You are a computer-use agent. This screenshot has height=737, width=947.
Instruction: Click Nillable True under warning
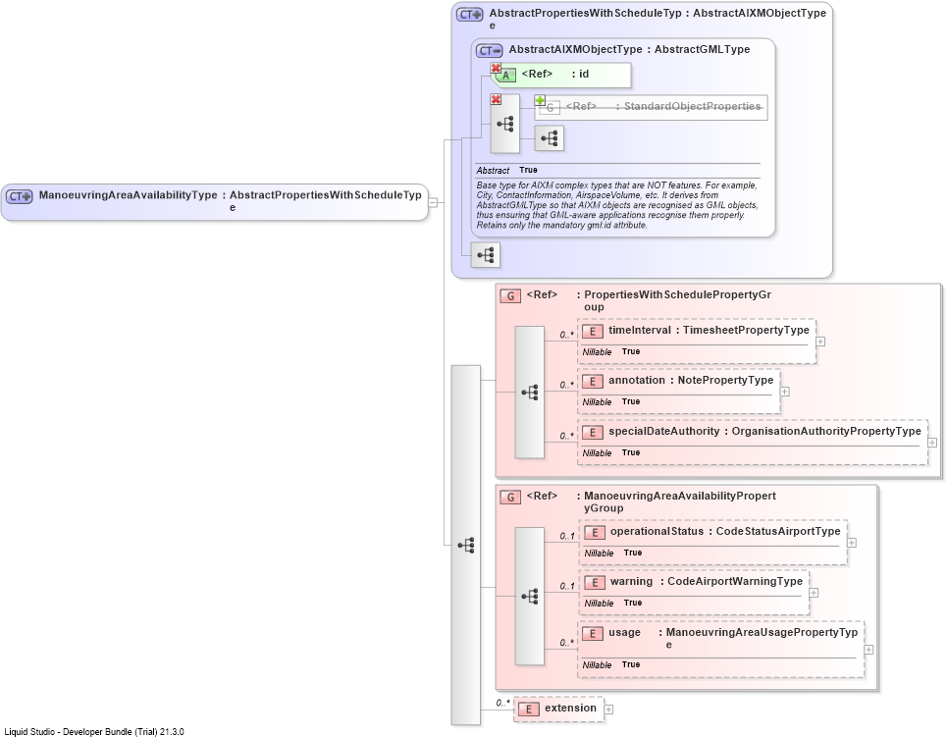(x=613, y=603)
